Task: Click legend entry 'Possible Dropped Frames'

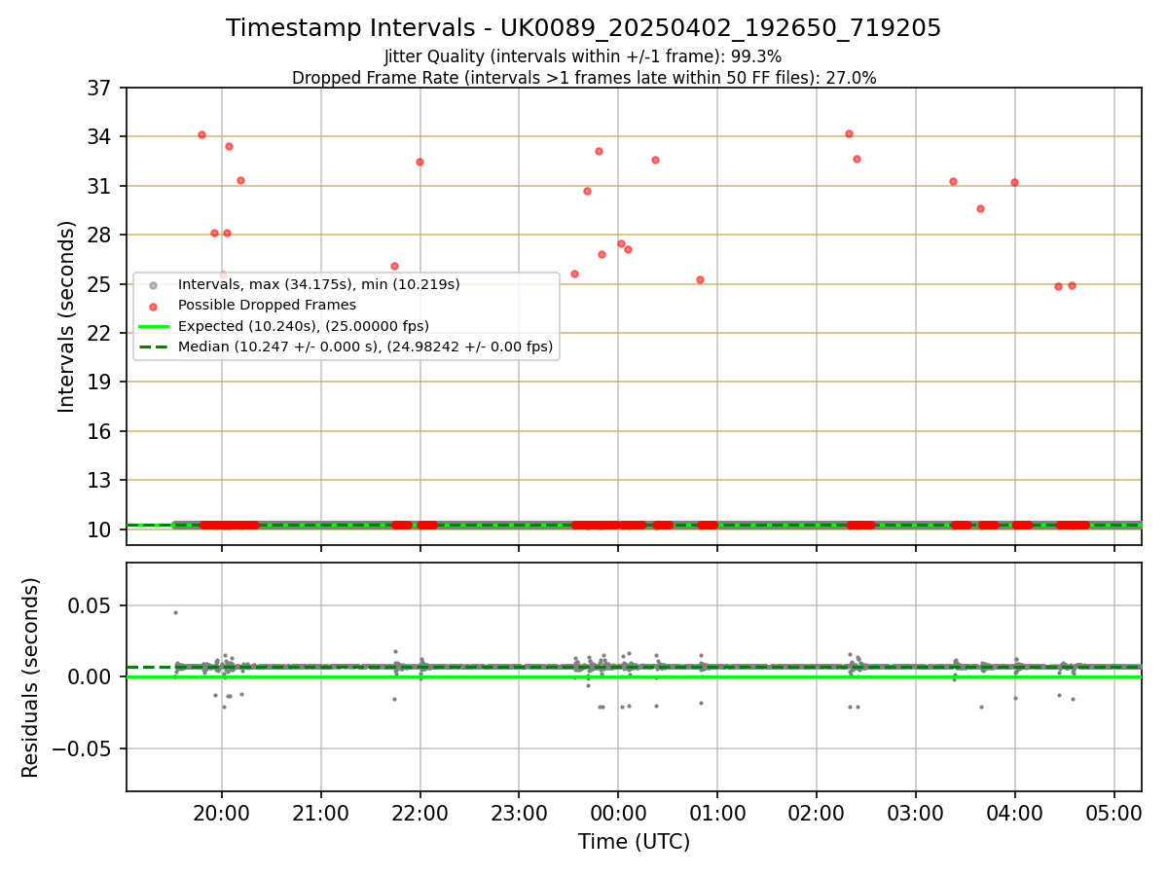Action: [267, 305]
